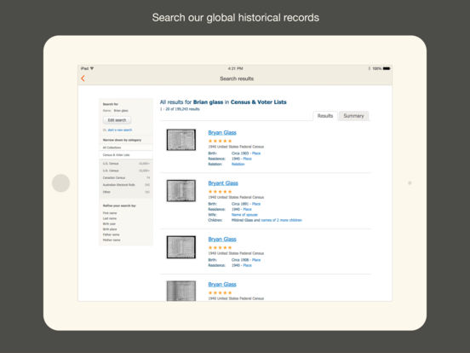Screen dimensions: 470x353
Task: Click the Edit search button
Action: tap(117, 120)
